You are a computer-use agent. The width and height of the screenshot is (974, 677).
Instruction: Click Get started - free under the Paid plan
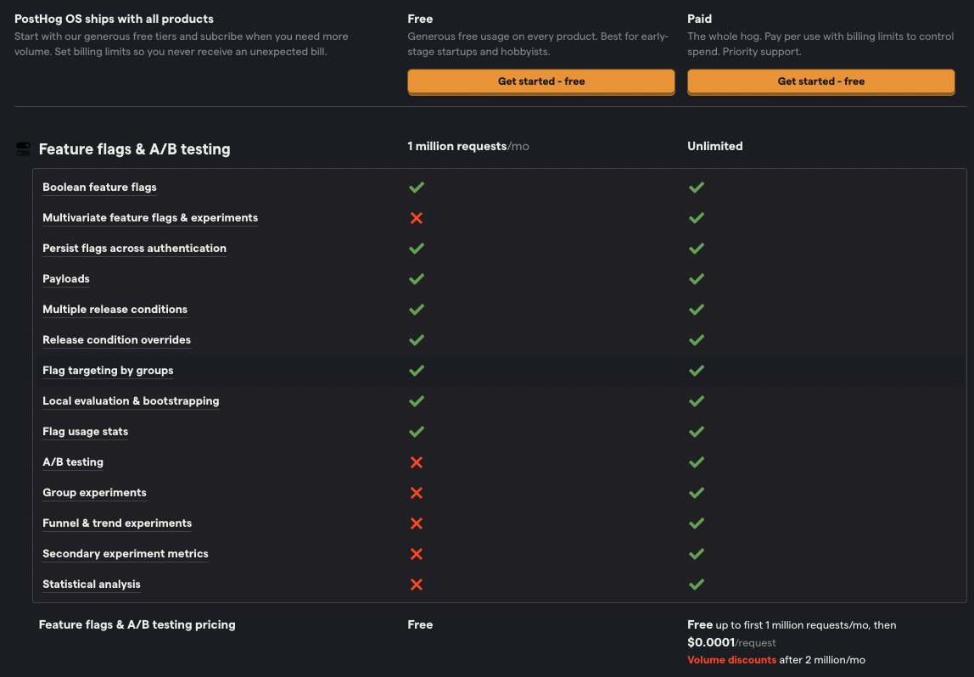pyautogui.click(x=820, y=81)
